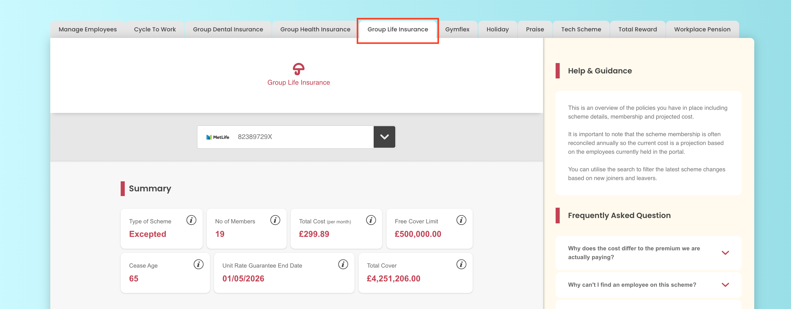
Task: Switch to the Manage Employees tab
Action: (88, 29)
